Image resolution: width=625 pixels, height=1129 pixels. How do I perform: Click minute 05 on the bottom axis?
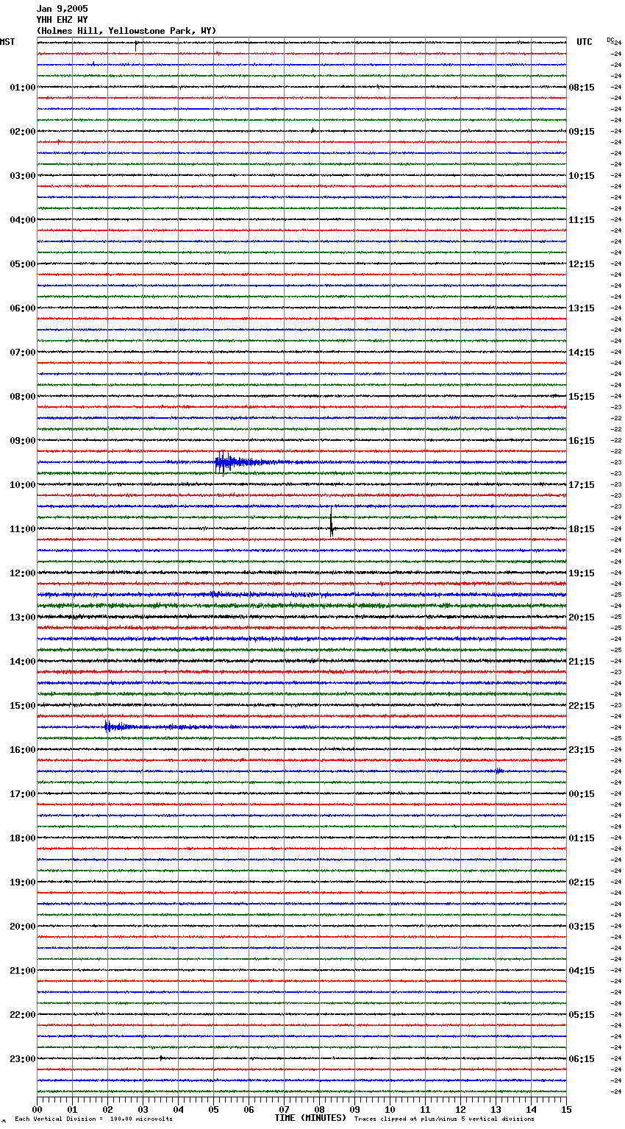point(213,1109)
